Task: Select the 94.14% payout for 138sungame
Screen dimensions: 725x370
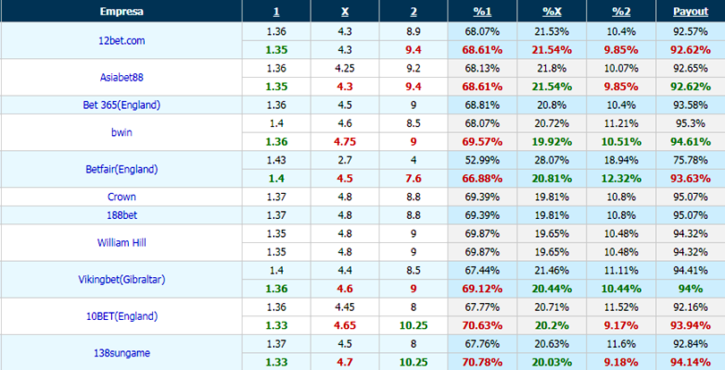Action: click(690, 362)
